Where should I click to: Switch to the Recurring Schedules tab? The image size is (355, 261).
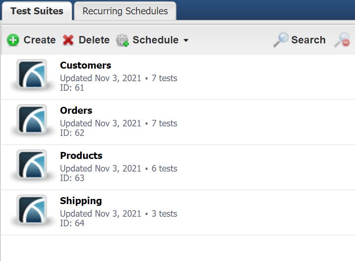pyautogui.click(x=124, y=11)
